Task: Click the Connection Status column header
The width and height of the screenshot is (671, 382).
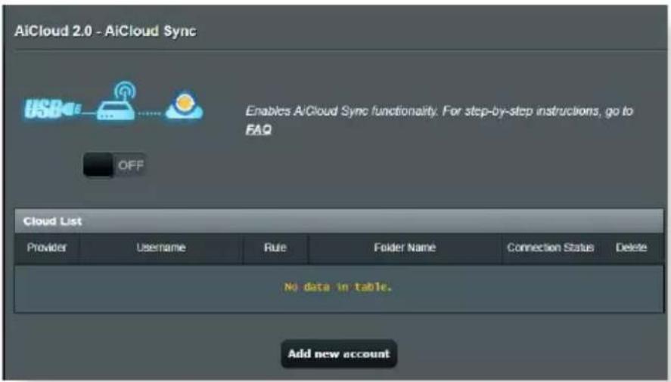Action: click(550, 248)
